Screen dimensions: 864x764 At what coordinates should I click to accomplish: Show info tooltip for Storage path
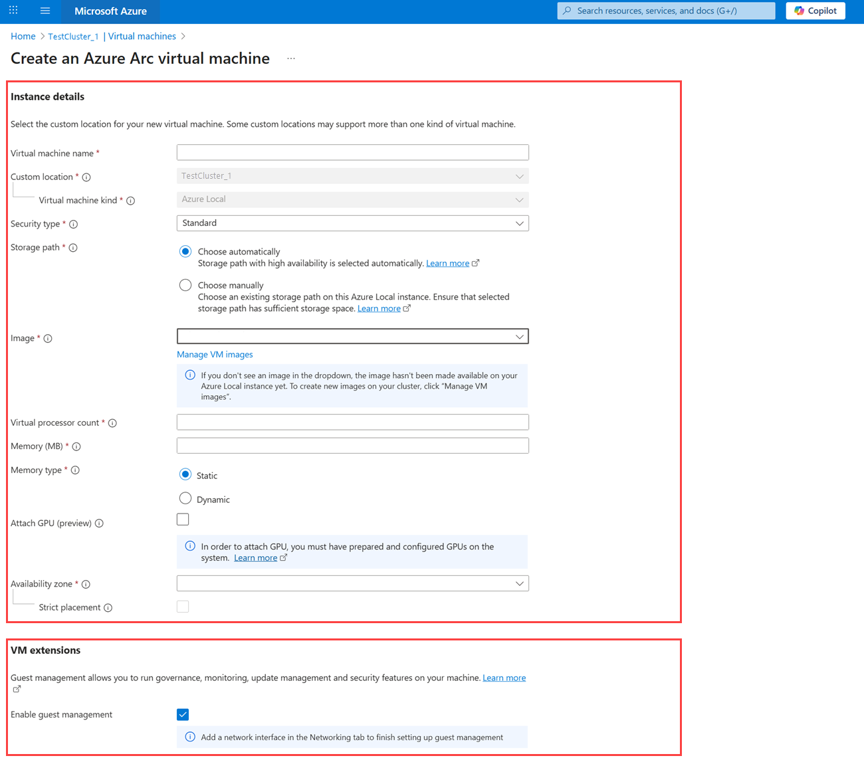click(73, 248)
